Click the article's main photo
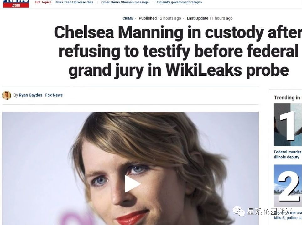 click(130, 168)
